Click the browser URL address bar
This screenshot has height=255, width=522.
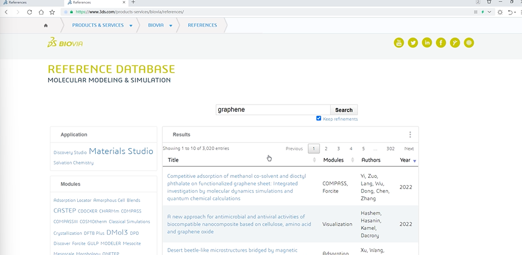tap(266, 12)
